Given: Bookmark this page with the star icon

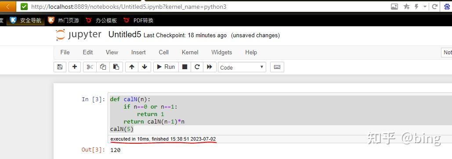Looking at the screenshot, I should coord(407,6).
